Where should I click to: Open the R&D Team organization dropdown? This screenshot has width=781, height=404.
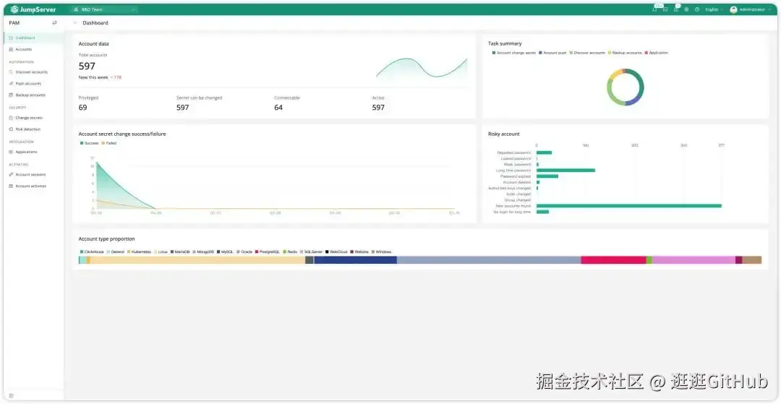click(104, 9)
